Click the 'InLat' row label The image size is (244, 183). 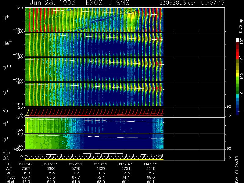point(10,177)
